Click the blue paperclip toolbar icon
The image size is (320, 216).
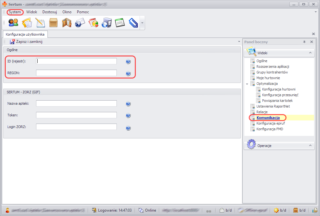click(133, 23)
